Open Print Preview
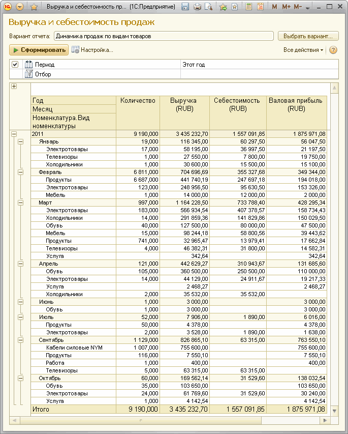Viewport: 348px width, 434px height. [x=208, y=7]
